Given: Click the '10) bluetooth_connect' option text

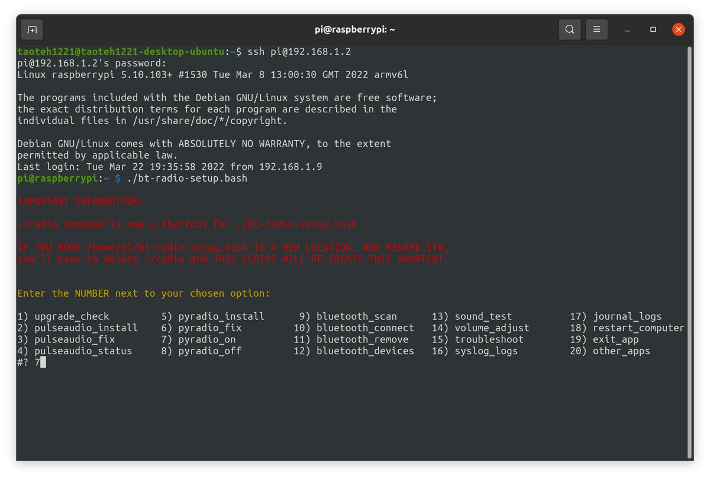Looking at the screenshot, I should 354,328.
